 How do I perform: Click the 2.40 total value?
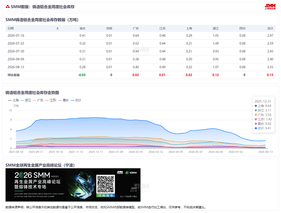[x=270, y=59]
